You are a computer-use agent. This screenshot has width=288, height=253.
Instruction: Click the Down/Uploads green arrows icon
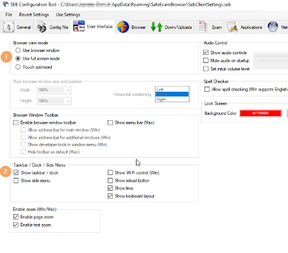(156, 27)
